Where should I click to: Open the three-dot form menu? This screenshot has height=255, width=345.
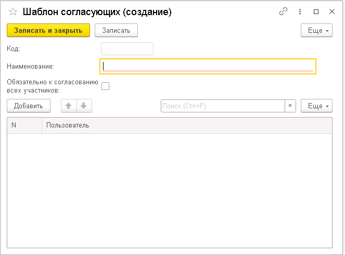pyautogui.click(x=300, y=11)
